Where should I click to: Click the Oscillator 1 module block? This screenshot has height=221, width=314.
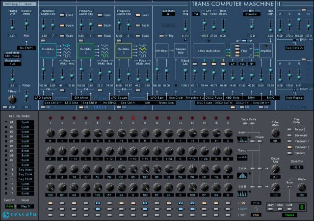(48, 51)
